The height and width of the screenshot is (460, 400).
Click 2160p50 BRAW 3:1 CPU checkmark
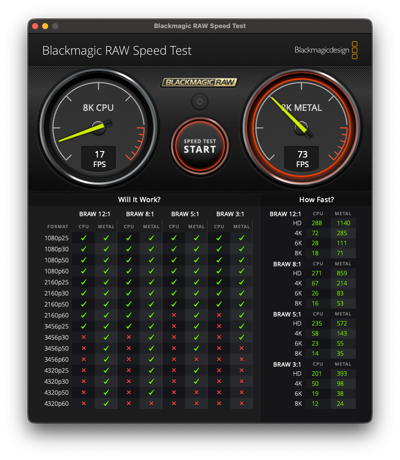pos(219,304)
